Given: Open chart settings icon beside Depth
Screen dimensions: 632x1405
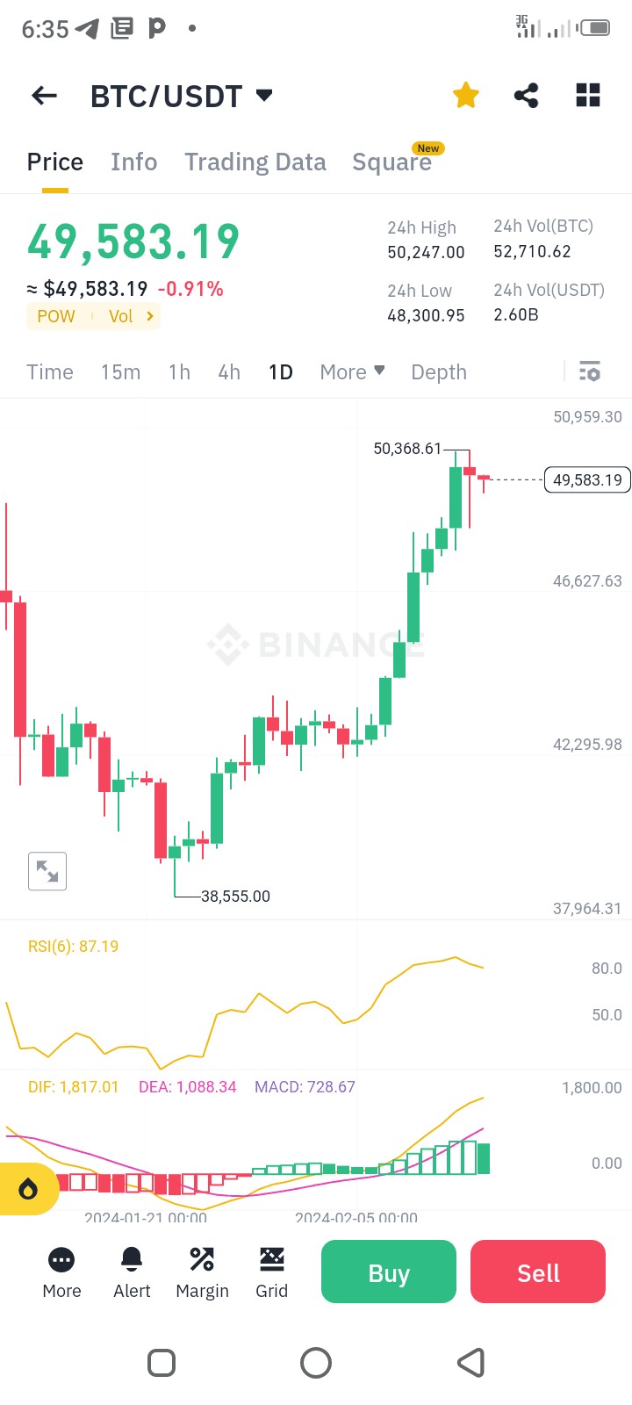Looking at the screenshot, I should (589, 371).
